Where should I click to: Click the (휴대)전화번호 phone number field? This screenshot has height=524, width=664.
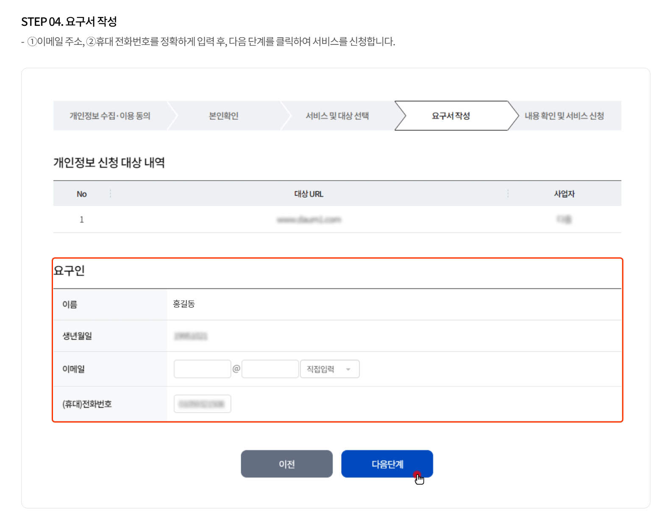pos(202,403)
